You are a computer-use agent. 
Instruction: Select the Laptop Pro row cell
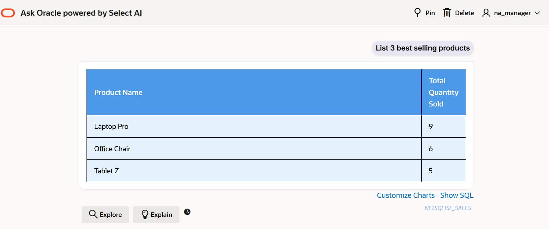(111, 126)
